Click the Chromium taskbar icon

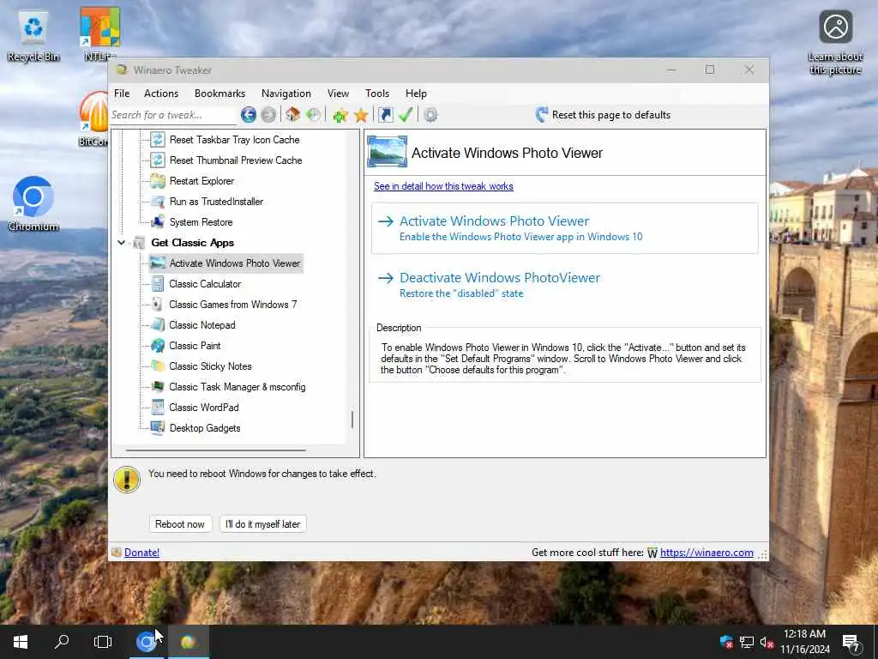click(146, 642)
